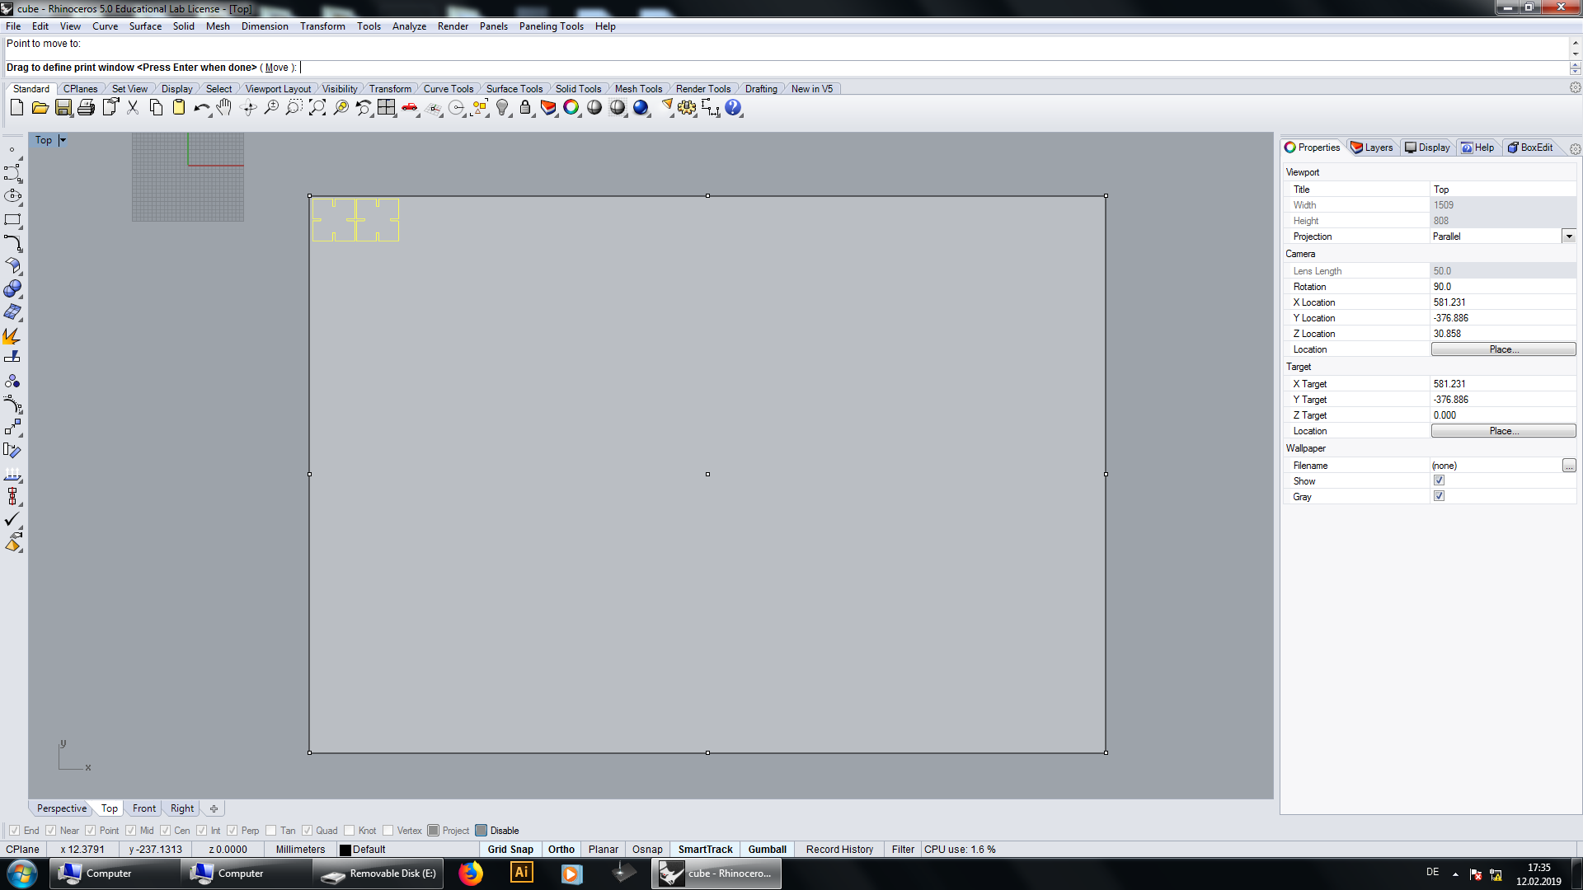Click the Pan hand tool icon

[224, 108]
